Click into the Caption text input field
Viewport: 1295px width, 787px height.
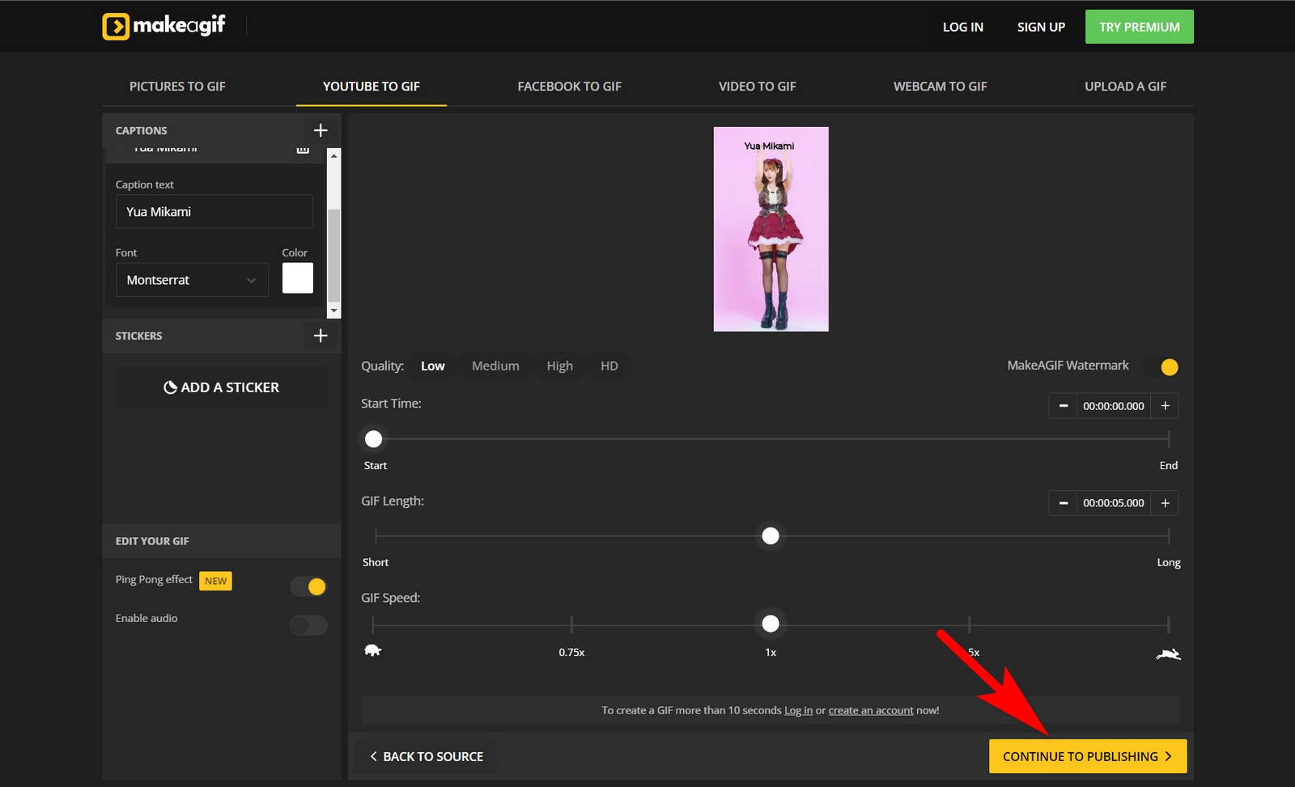(x=214, y=212)
